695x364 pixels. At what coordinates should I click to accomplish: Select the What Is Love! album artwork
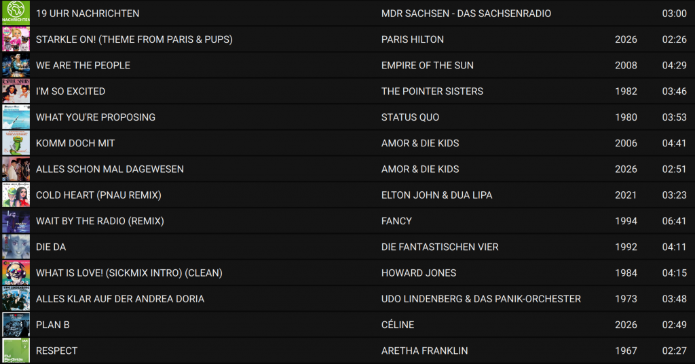pos(16,273)
